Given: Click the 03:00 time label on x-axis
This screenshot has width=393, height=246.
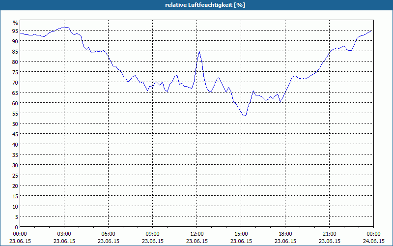Looking at the screenshot, I should pyautogui.click(x=64, y=234).
